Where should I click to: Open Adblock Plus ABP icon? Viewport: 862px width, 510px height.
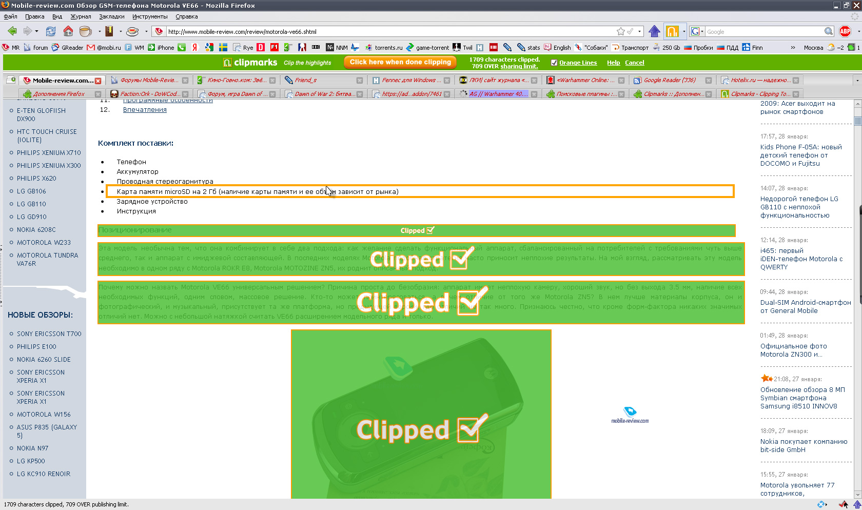[x=845, y=31]
